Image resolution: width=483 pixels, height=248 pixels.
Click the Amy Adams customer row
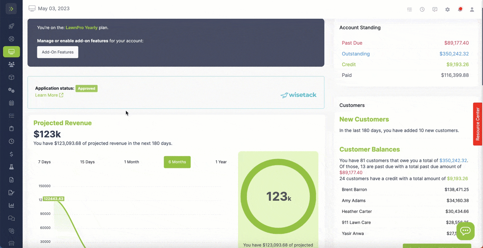405,201
